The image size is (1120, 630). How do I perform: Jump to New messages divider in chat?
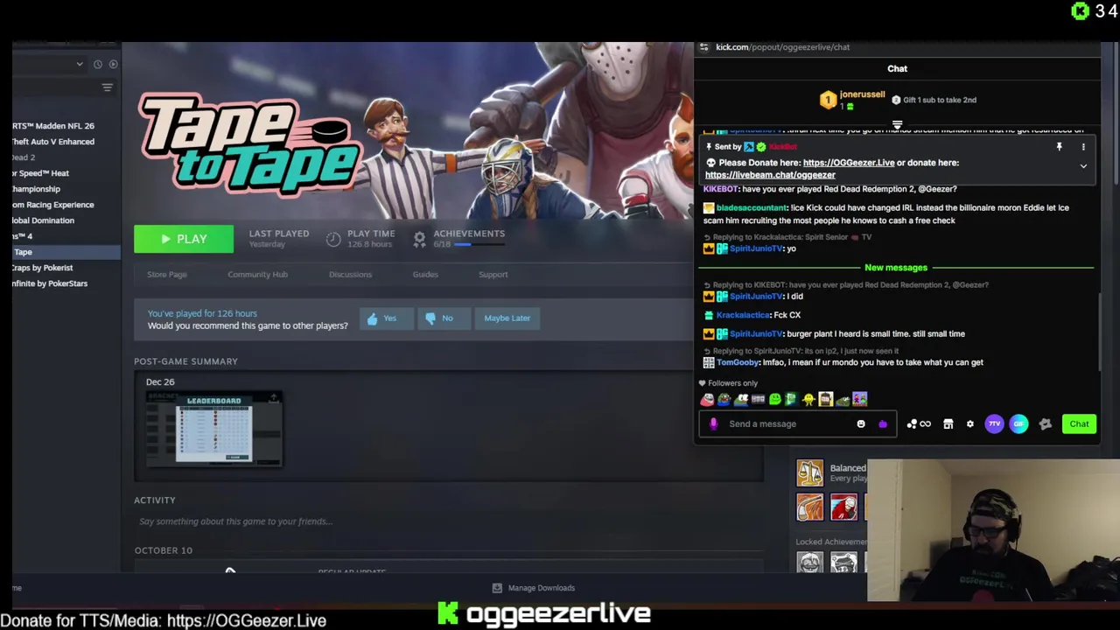click(x=896, y=268)
